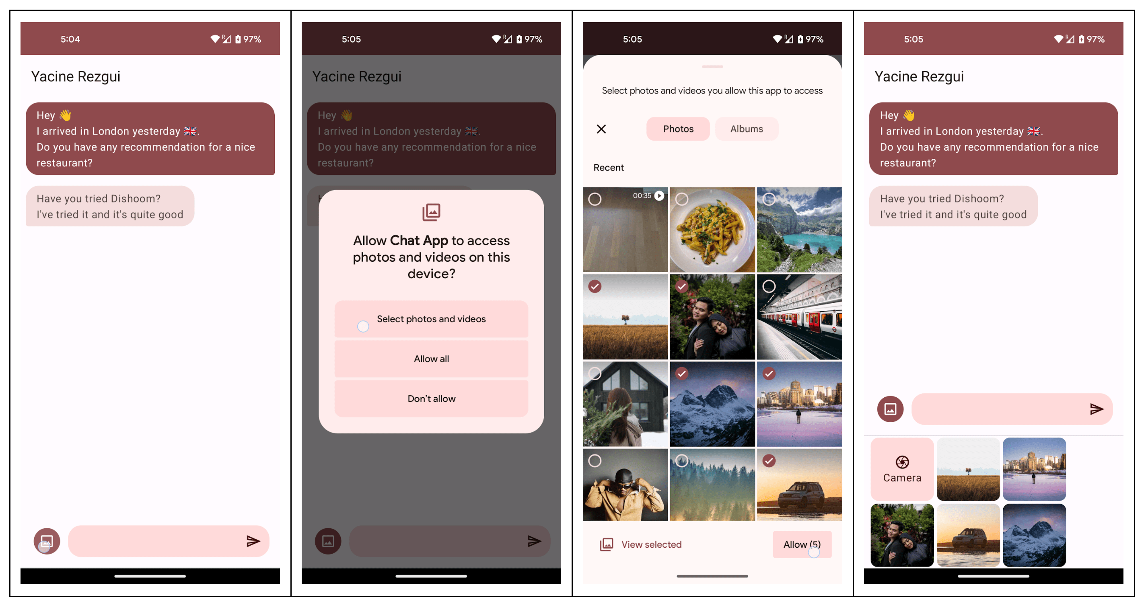Tap Don't allow photos access
Image resolution: width=1148 pixels, height=608 pixels.
click(x=430, y=398)
